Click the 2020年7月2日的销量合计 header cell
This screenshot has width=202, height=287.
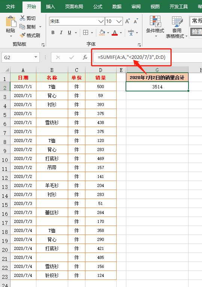click(157, 78)
